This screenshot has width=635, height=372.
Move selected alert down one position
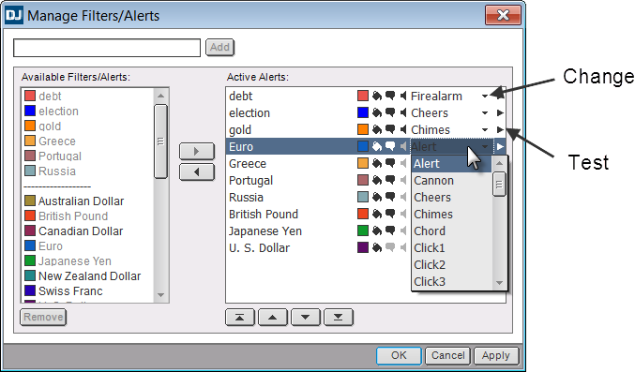306,318
